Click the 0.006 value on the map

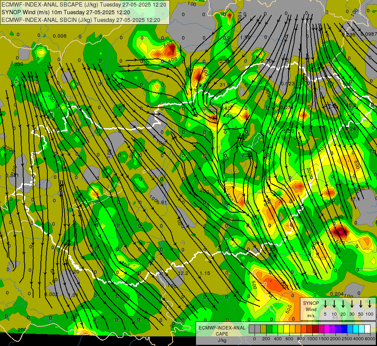point(60,36)
